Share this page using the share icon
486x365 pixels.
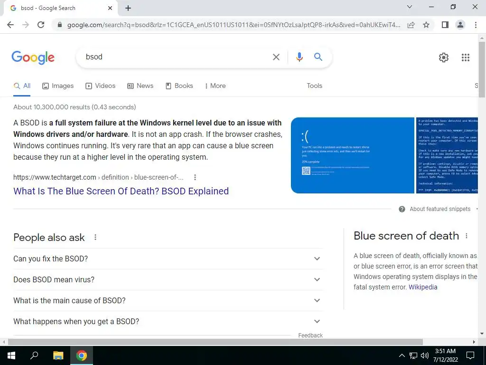[411, 25]
